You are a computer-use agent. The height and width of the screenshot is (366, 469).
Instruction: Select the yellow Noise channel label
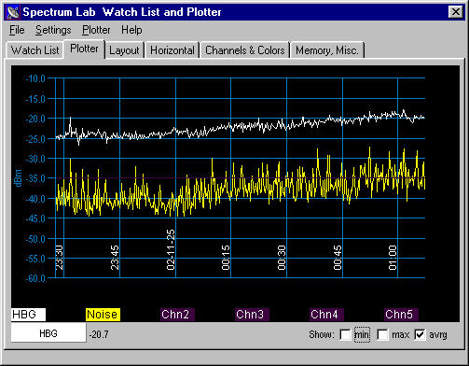[x=103, y=315]
